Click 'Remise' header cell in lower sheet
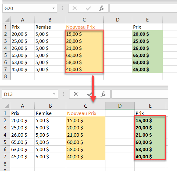The width and height of the screenshot is (177, 171). (x=50, y=113)
